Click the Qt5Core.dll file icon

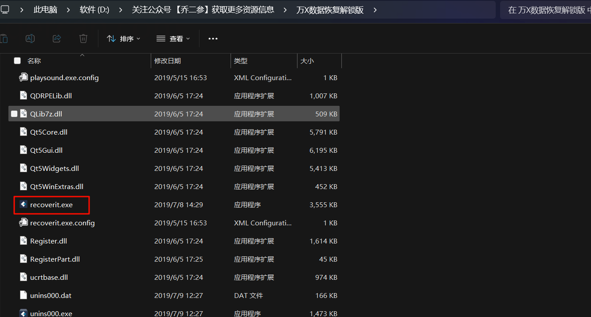click(x=23, y=132)
